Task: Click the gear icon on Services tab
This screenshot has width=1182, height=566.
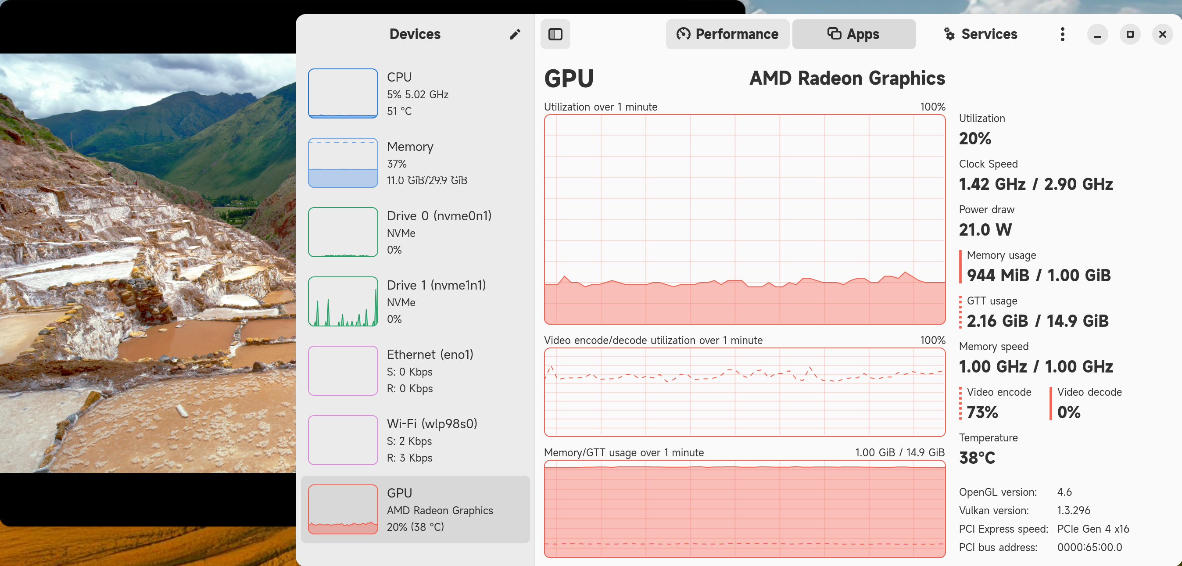Action: (949, 34)
